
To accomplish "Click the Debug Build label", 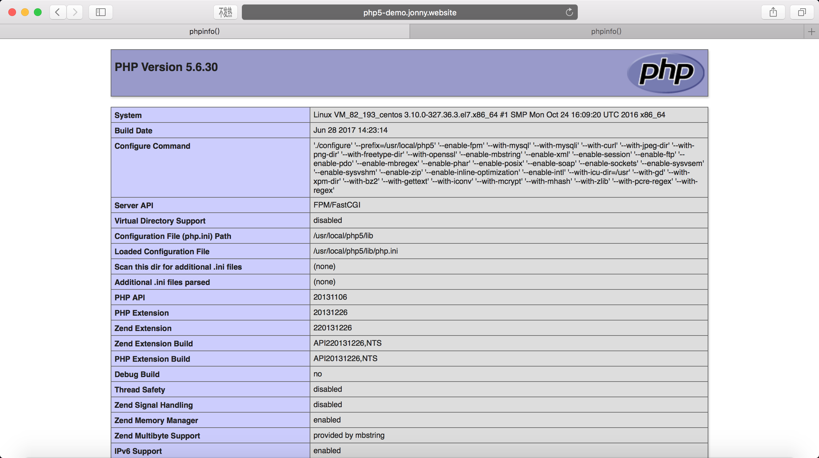I will point(137,374).
